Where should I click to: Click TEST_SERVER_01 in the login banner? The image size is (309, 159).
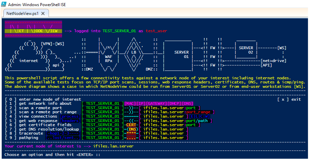coord(119,31)
